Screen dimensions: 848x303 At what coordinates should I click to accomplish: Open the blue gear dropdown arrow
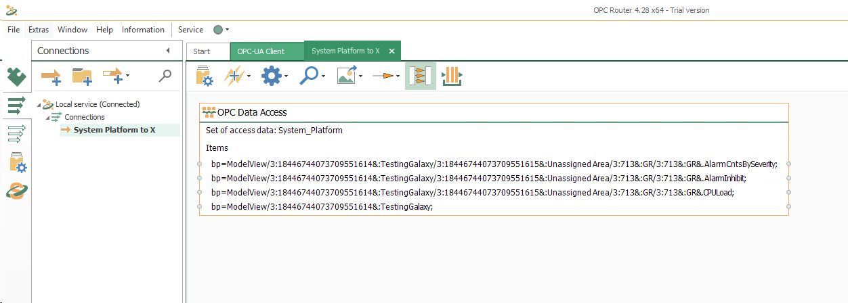click(287, 76)
